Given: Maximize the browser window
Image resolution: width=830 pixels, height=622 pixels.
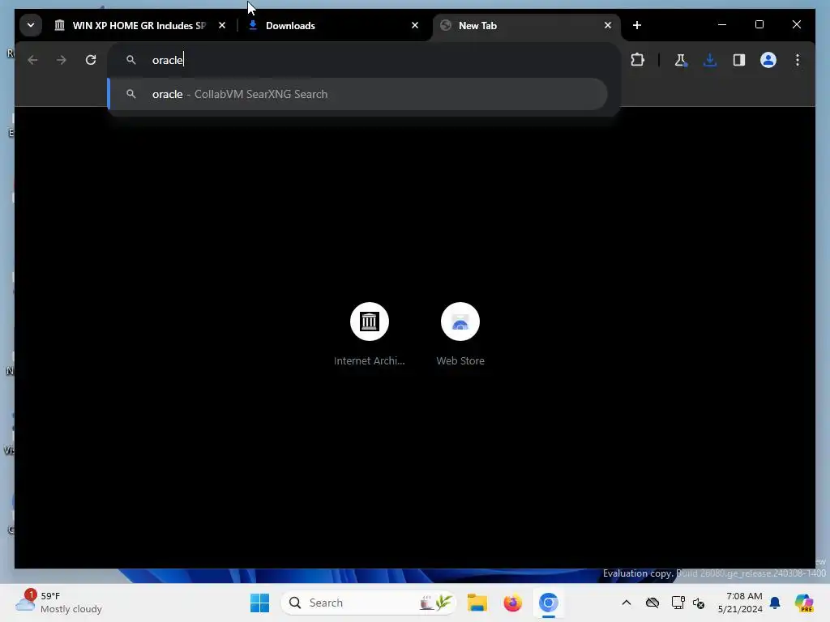Looking at the screenshot, I should (x=759, y=25).
